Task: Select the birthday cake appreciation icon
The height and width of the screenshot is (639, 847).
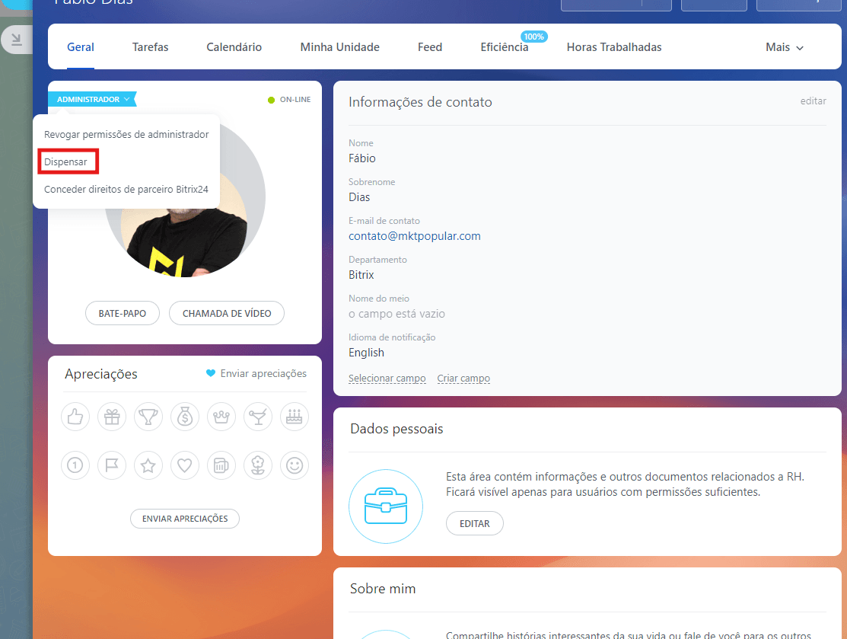Action: coord(295,417)
